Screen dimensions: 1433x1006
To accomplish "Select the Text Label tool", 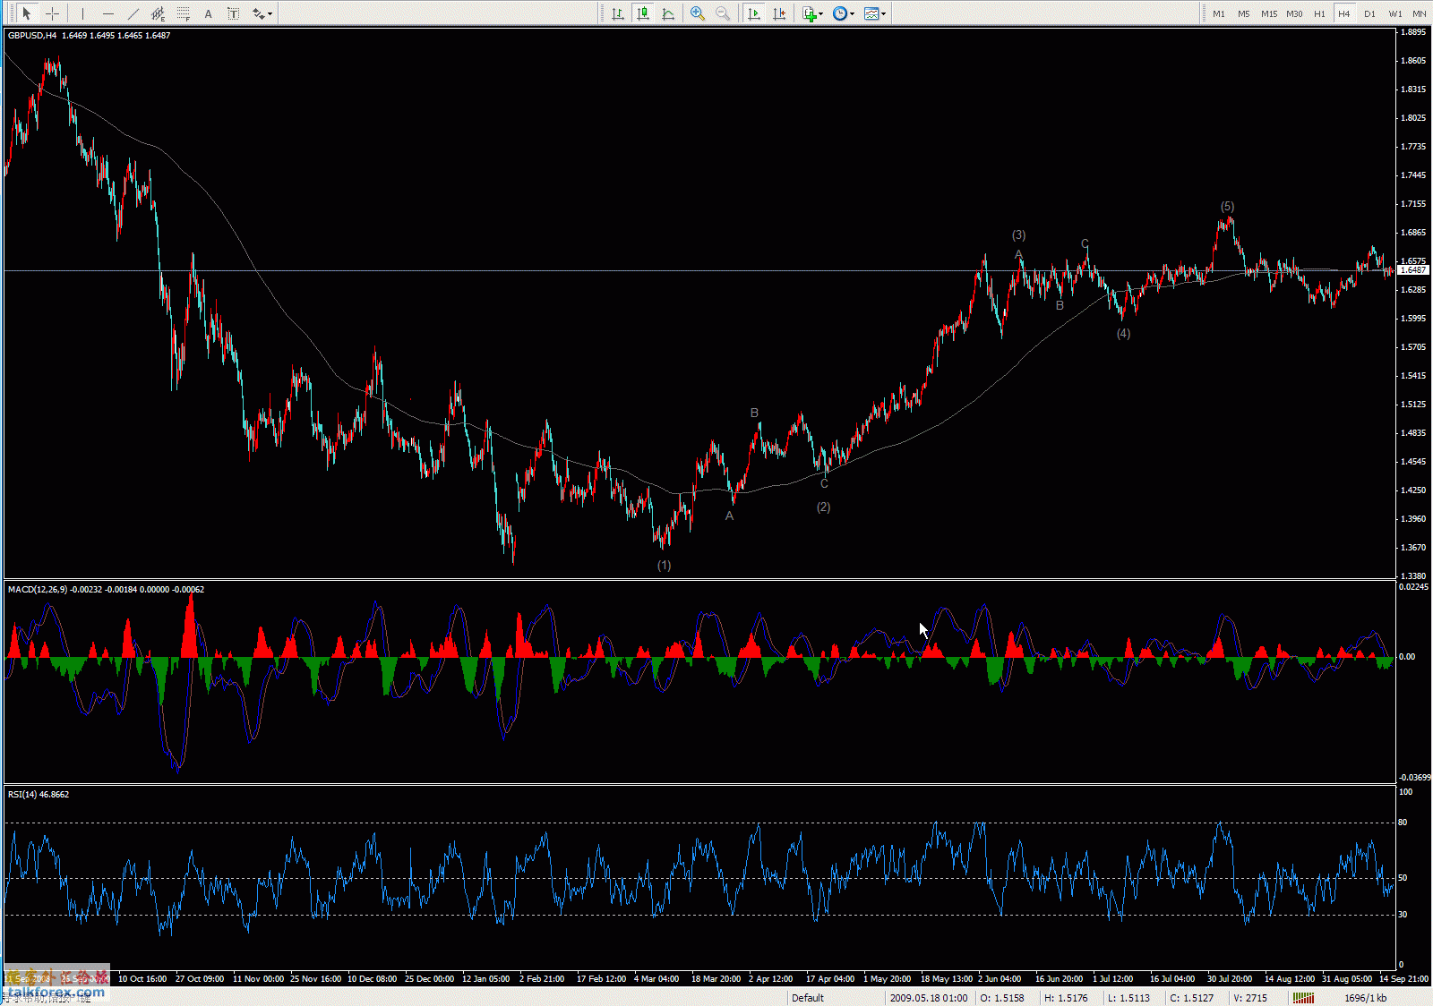I will coord(234,13).
